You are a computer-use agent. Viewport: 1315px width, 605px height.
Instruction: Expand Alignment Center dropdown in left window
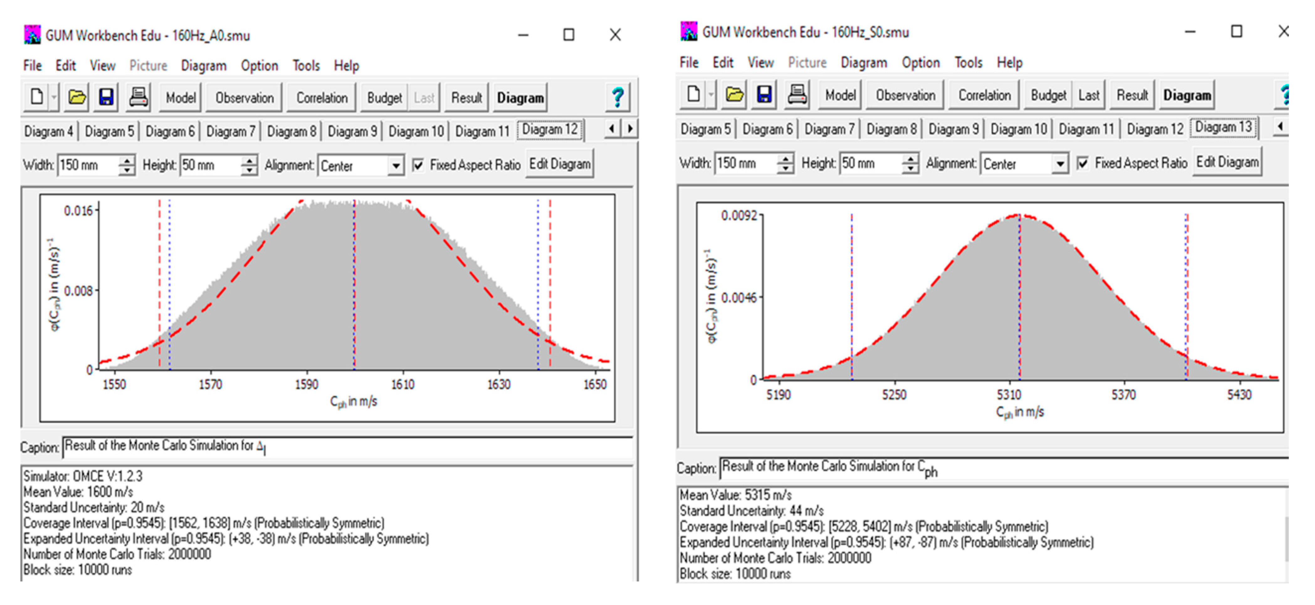(396, 166)
